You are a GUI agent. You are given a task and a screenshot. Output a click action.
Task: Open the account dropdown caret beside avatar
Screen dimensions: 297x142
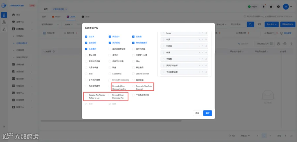[291, 7]
